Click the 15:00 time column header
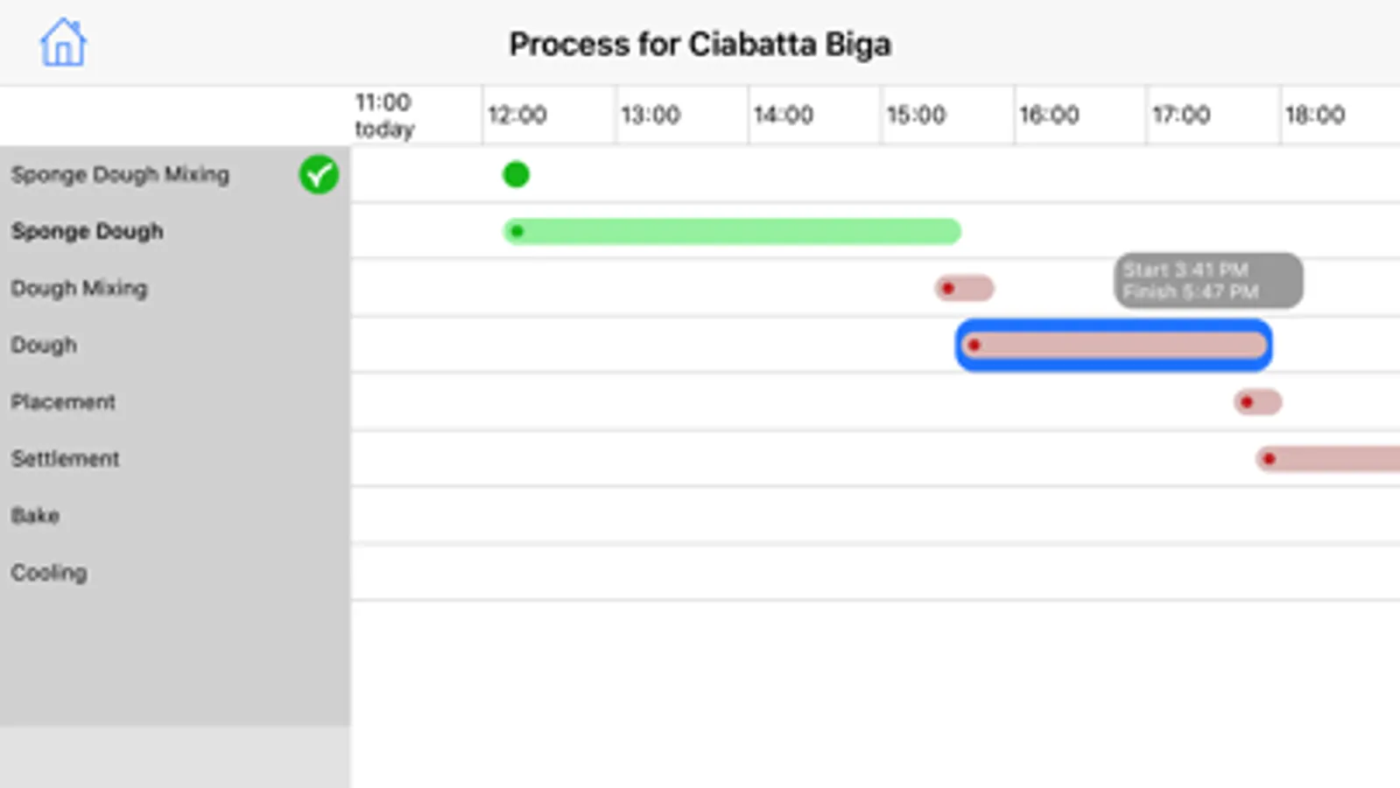This screenshot has height=788, width=1400. [x=916, y=115]
